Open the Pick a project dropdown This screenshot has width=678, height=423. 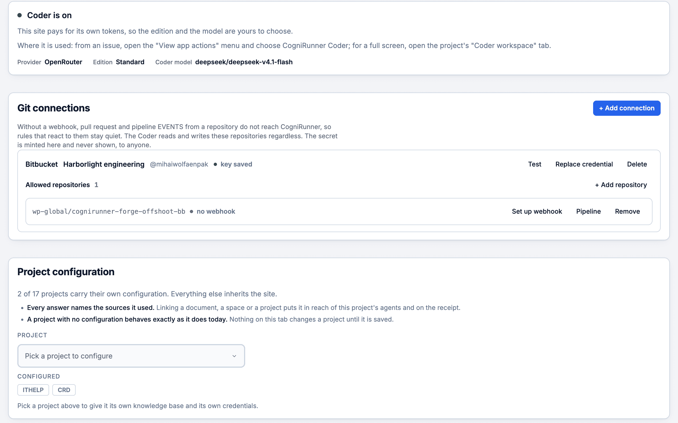(131, 355)
